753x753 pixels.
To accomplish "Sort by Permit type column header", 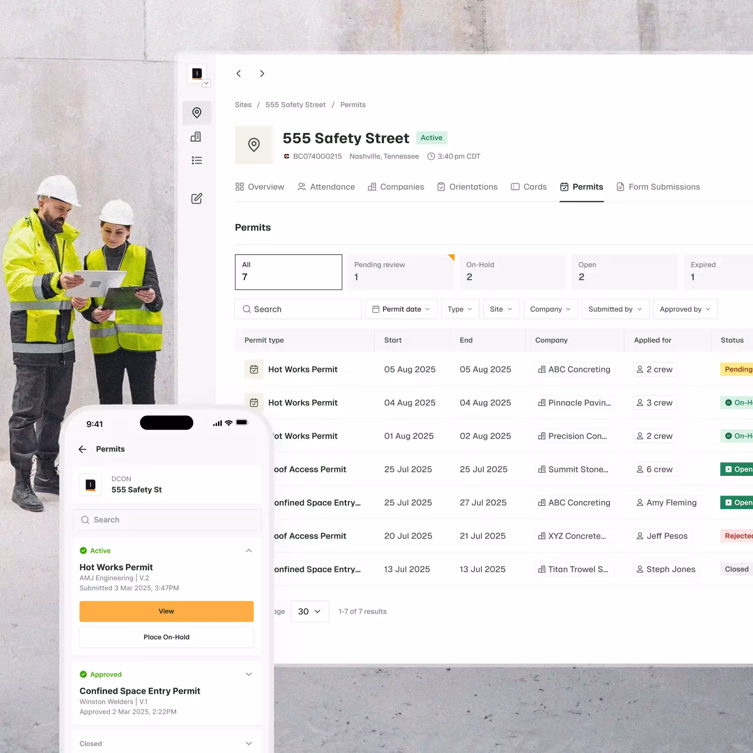I will pyautogui.click(x=264, y=340).
